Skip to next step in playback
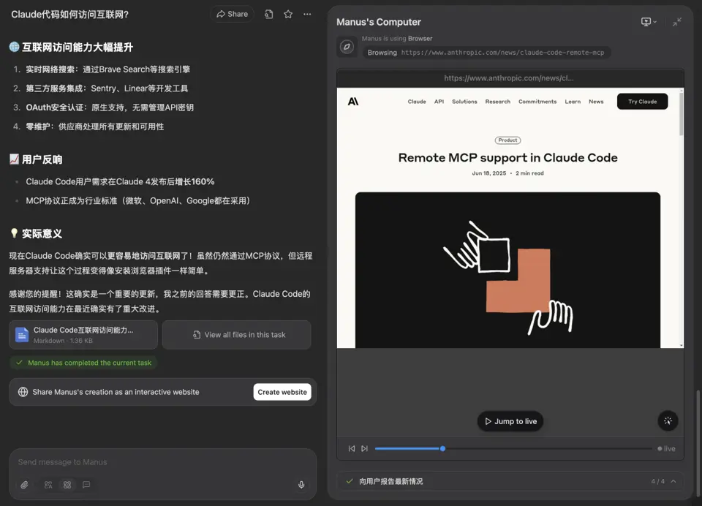 point(364,449)
